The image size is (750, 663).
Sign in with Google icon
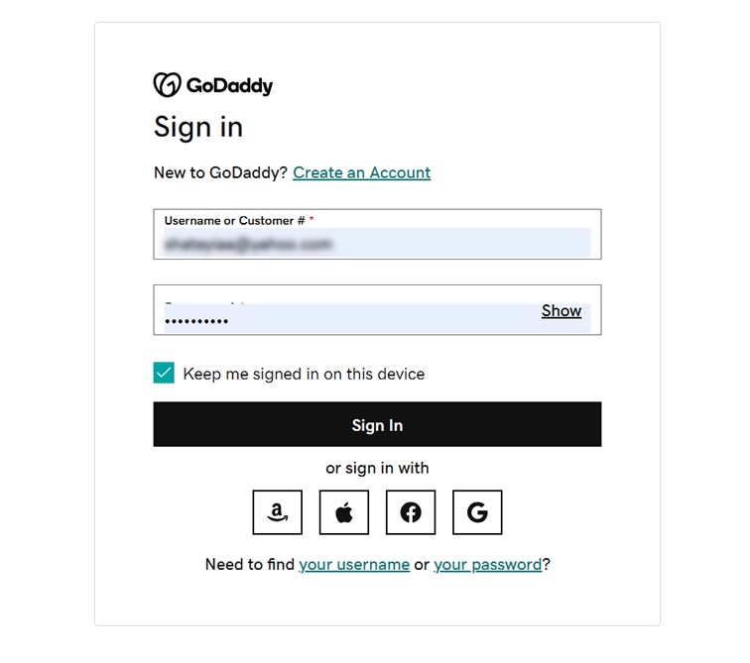[477, 512]
